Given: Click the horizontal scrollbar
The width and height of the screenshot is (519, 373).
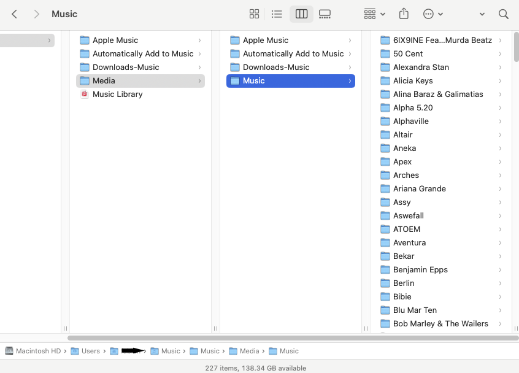Looking at the screenshot, I should click(x=293, y=338).
